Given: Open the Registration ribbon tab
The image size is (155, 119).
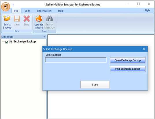Looking at the screenshot, I should 44,11.
